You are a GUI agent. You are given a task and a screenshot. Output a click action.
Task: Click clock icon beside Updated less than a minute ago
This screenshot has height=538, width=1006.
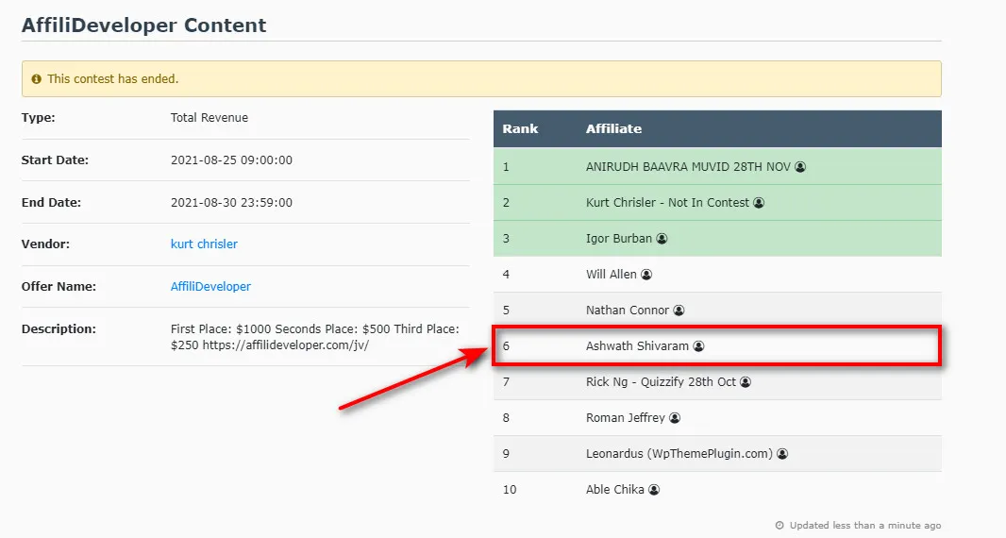click(x=780, y=525)
